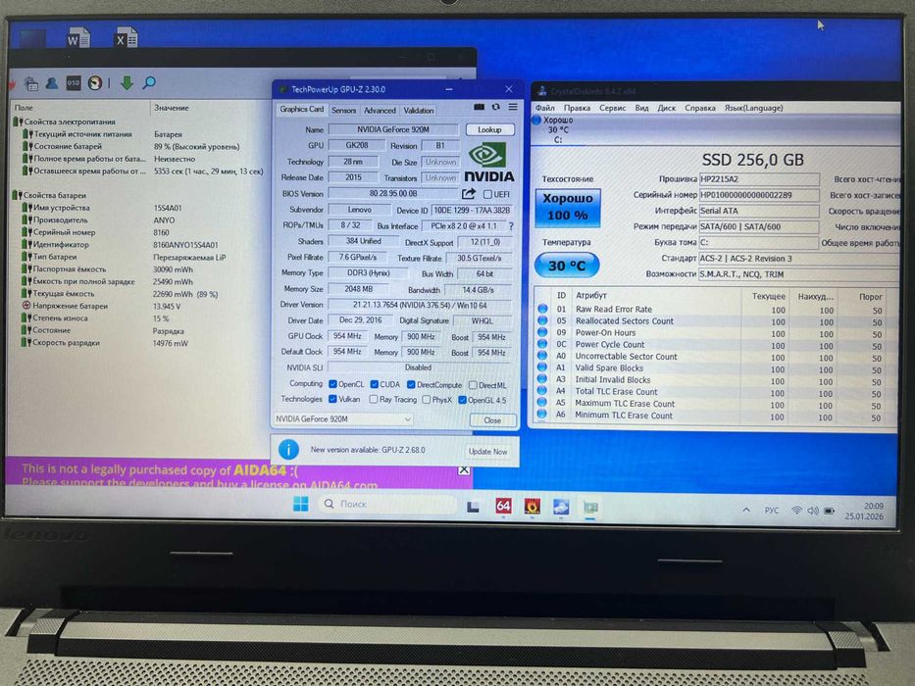Click the AIDA64 icon in the taskbar
This screenshot has height=686, width=915.
point(504,506)
